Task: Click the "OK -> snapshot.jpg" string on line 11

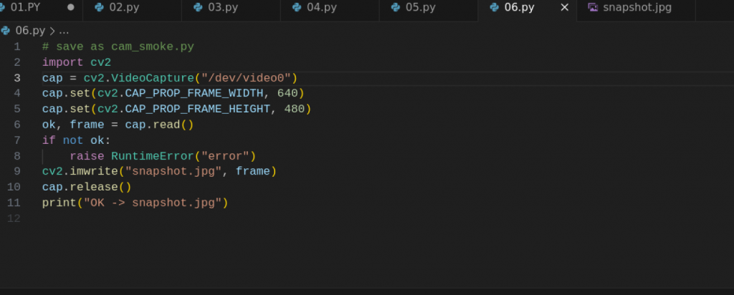Action: pos(153,203)
